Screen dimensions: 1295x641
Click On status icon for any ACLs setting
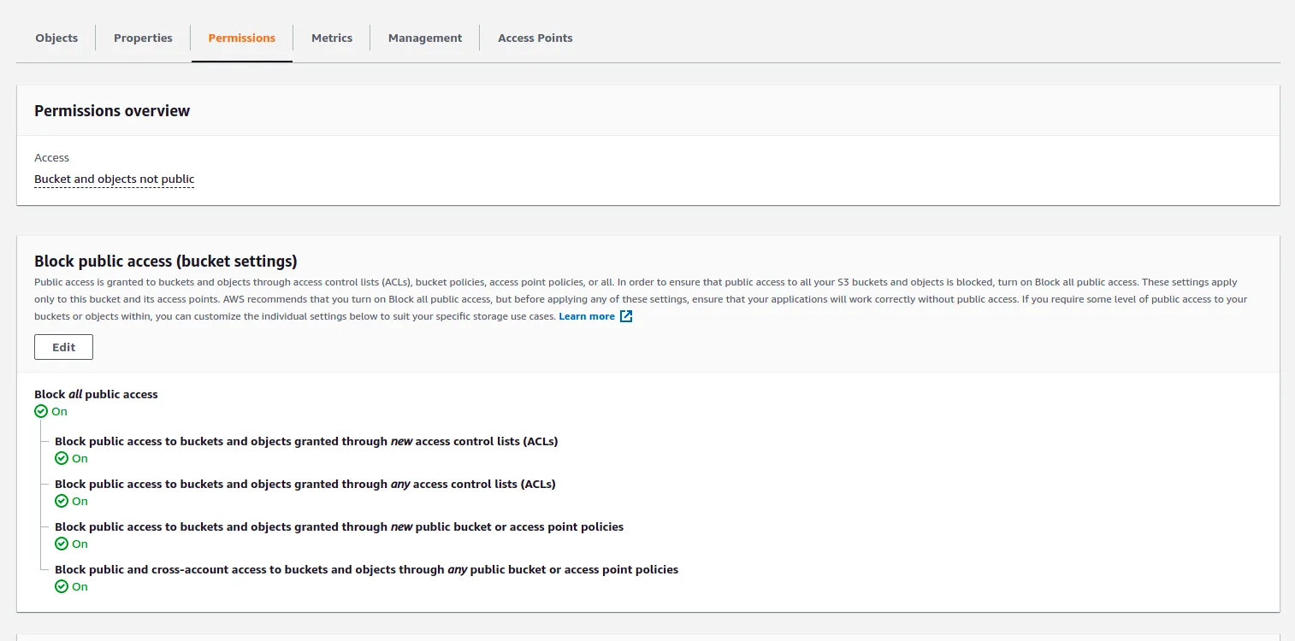point(62,501)
